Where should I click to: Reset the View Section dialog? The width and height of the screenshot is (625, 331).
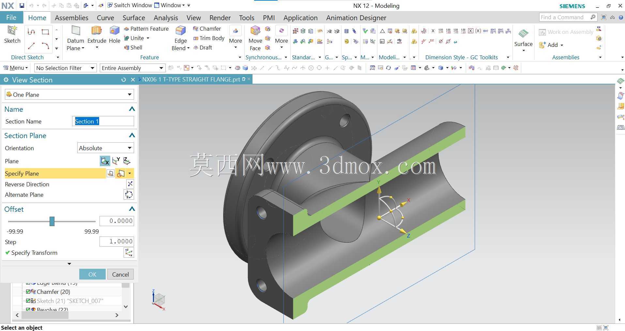pyautogui.click(x=123, y=80)
